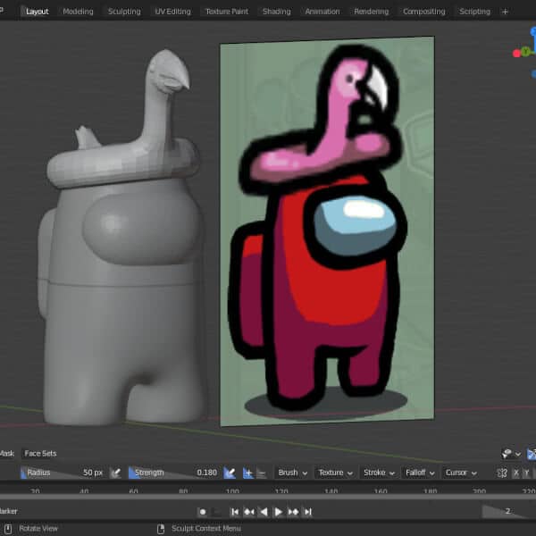Click the "Sculpt Context Menu" status text
Image resolution: width=536 pixels, height=536 pixels.
[206, 529]
